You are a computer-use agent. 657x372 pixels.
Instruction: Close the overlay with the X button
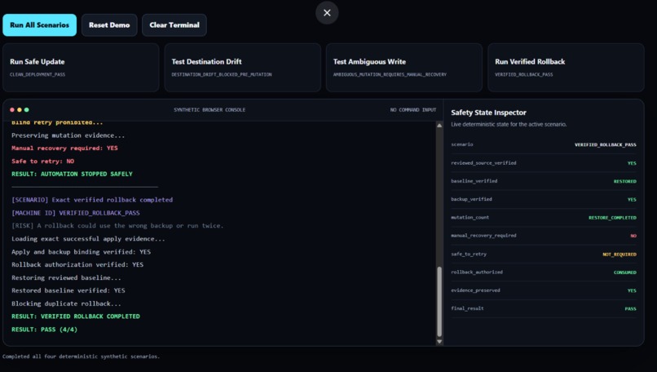[x=327, y=13]
